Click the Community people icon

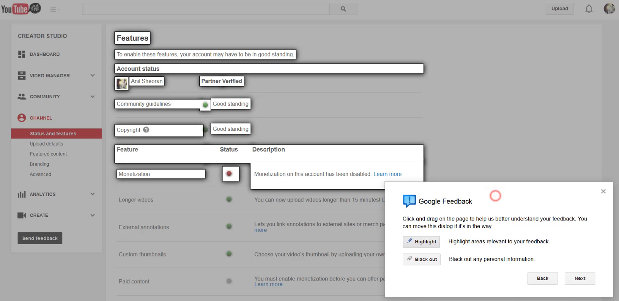pyautogui.click(x=22, y=96)
